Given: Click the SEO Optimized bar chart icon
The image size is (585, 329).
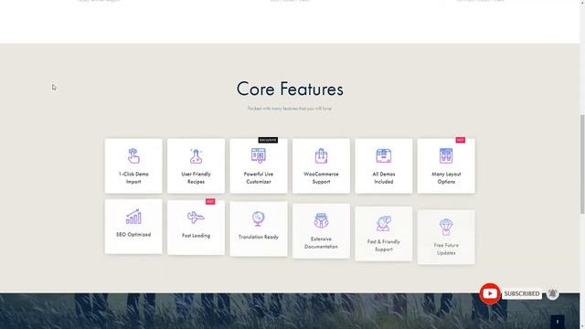Looking at the screenshot, I should point(133,217).
